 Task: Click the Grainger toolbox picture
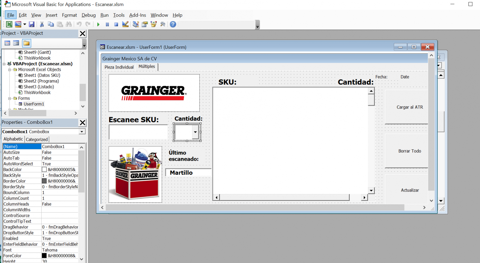coord(135,174)
